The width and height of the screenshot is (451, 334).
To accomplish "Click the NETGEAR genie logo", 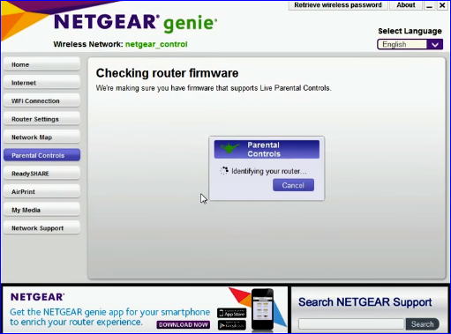I will (x=136, y=23).
